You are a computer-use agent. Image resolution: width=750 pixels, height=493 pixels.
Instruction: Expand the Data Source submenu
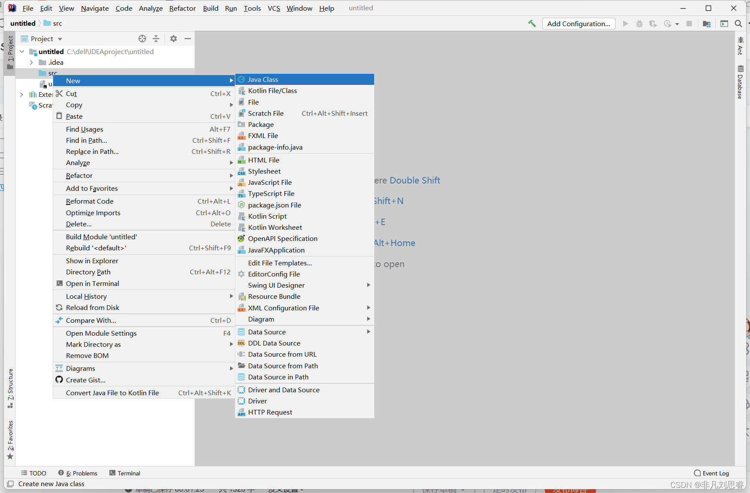click(305, 332)
